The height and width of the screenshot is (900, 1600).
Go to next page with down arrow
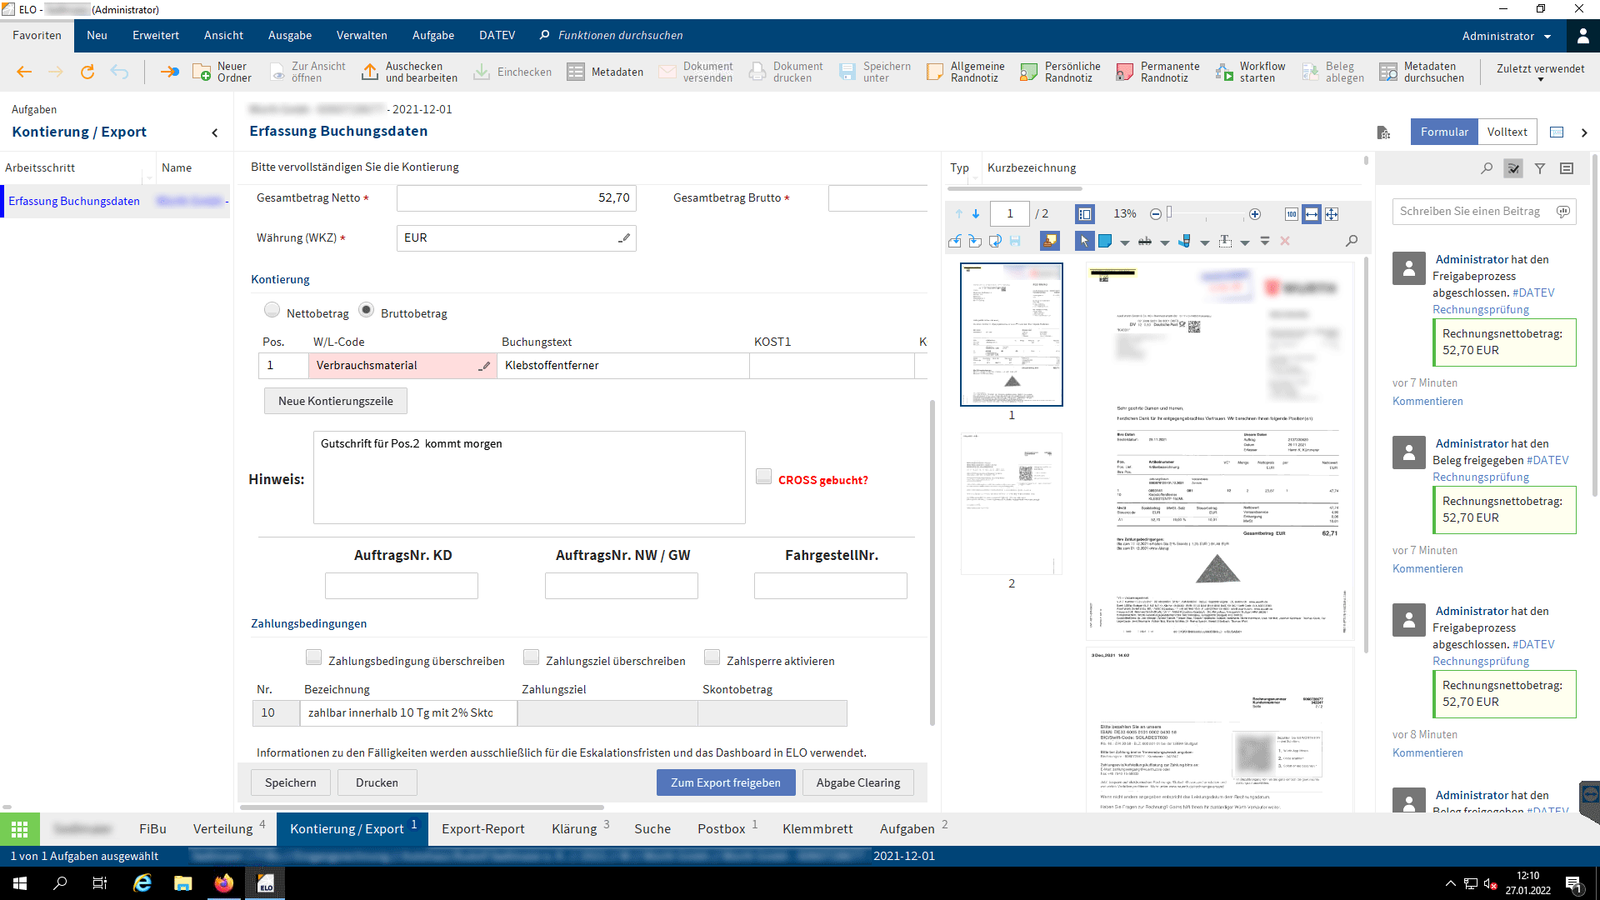[976, 214]
